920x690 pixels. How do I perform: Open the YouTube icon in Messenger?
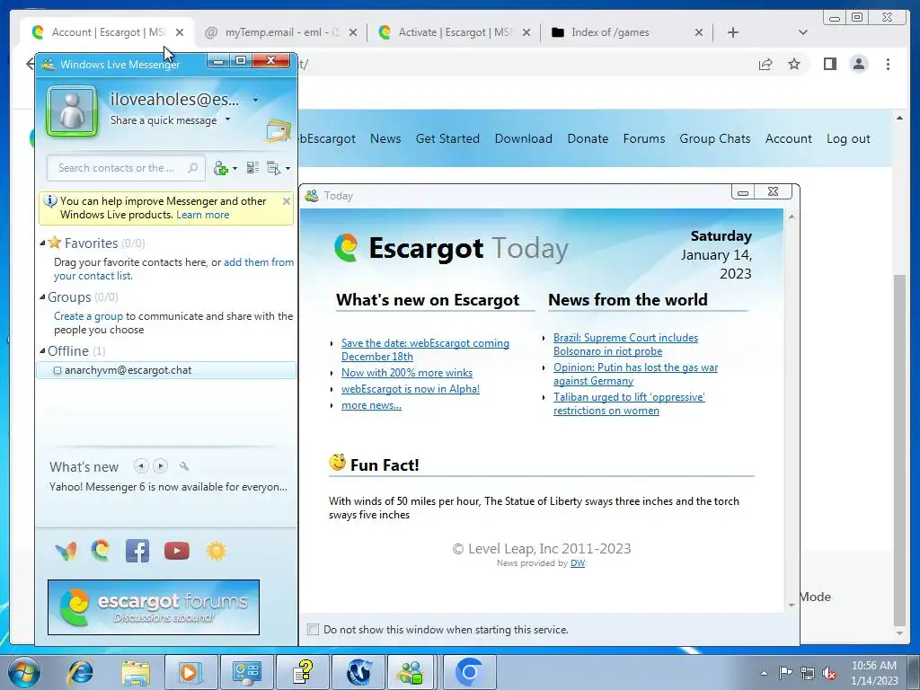177,551
